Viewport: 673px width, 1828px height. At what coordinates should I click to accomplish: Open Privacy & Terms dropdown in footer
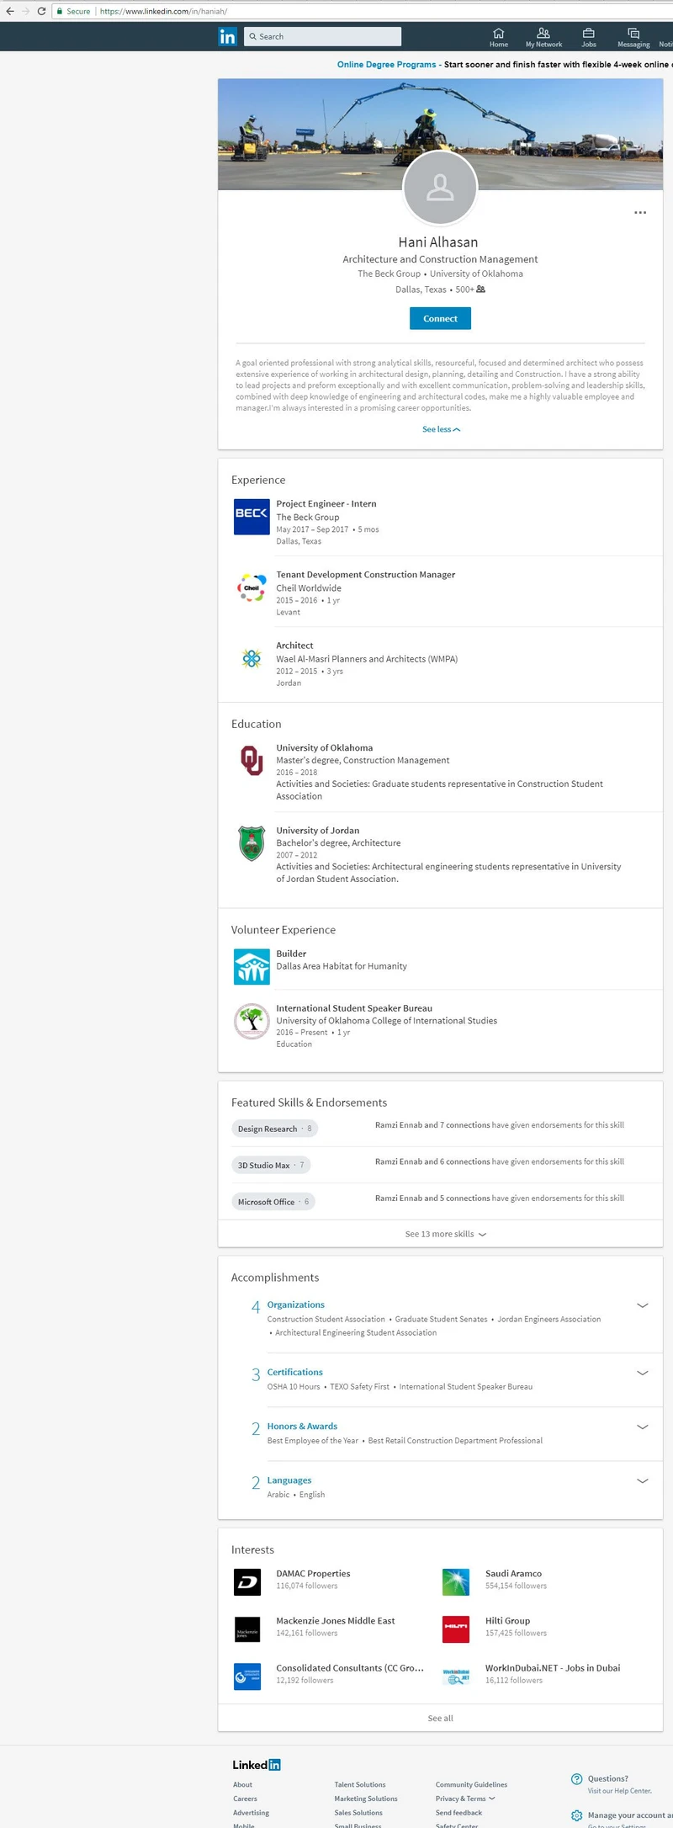pyautogui.click(x=464, y=1798)
